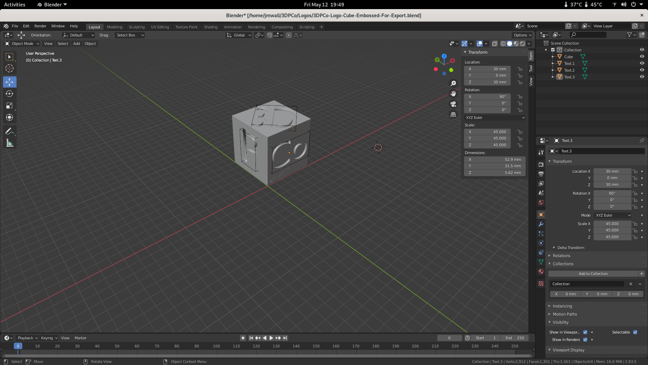Image resolution: width=648 pixels, height=365 pixels.
Task: Activate the Move tool
Action: click(x=9, y=82)
